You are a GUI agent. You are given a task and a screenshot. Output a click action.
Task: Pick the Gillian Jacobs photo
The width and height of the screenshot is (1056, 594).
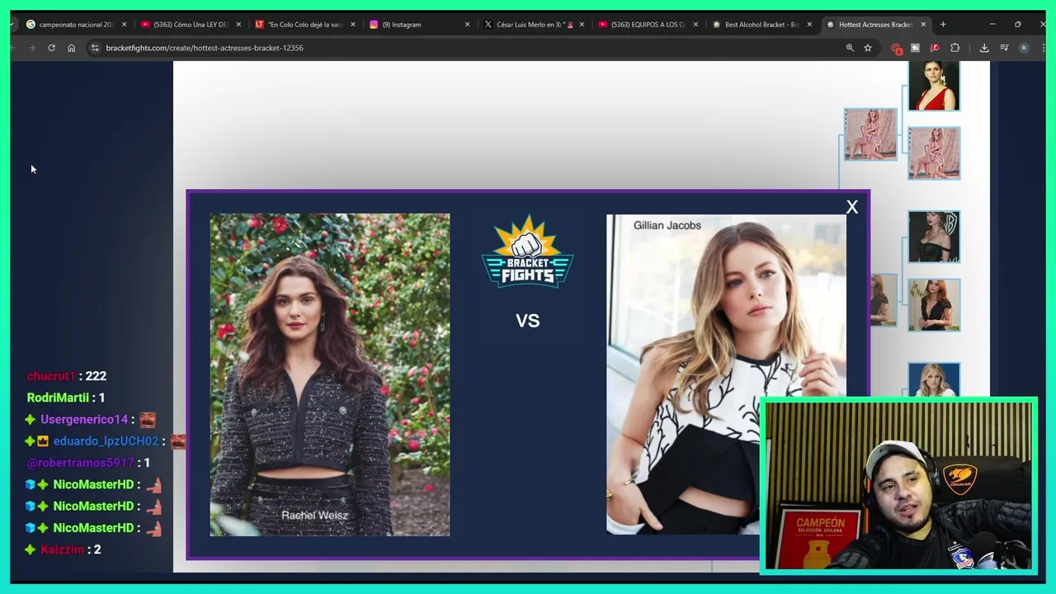[726, 375]
